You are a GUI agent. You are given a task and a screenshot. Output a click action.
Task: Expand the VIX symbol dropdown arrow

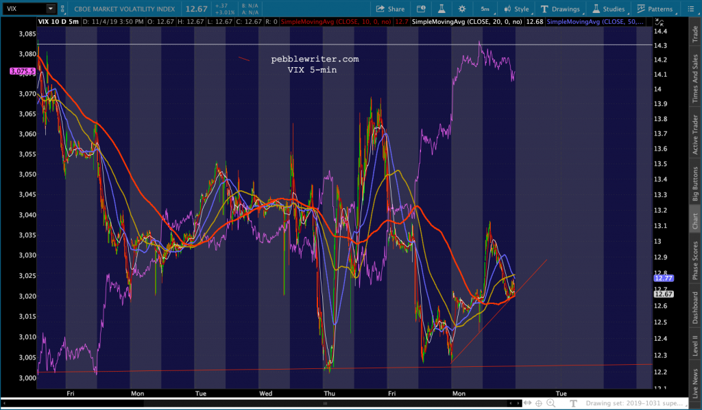(x=51, y=9)
